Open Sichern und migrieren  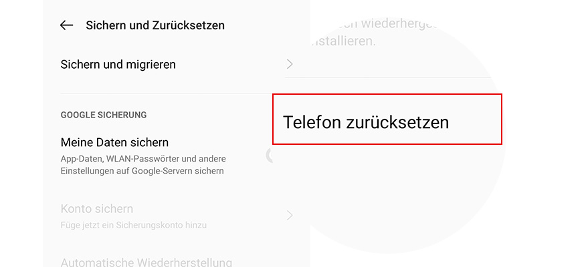[118, 65]
